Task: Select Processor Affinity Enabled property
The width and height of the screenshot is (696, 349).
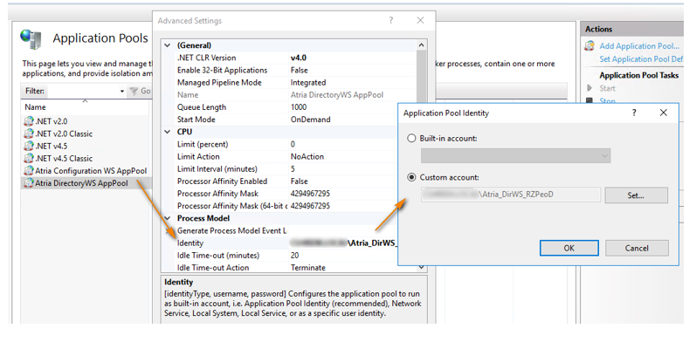Action: tap(222, 181)
